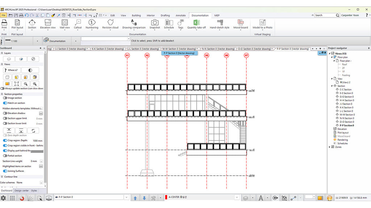Open Section Line weight dropdown

point(41,161)
